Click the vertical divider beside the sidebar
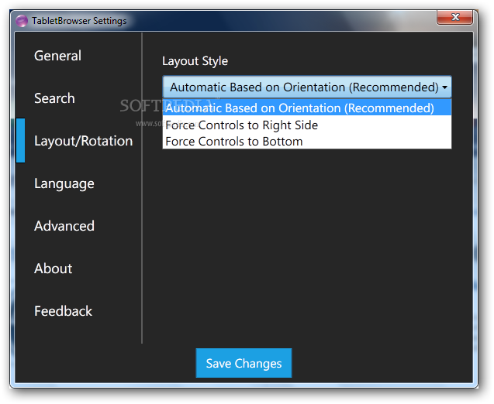This screenshot has width=494, height=404. pyautogui.click(x=142, y=187)
